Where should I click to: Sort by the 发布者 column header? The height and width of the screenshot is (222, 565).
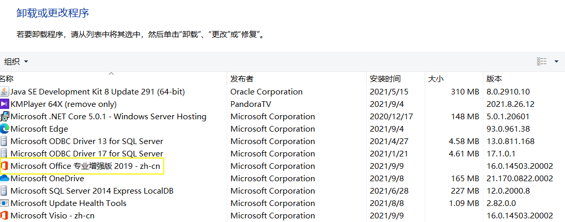click(242, 78)
